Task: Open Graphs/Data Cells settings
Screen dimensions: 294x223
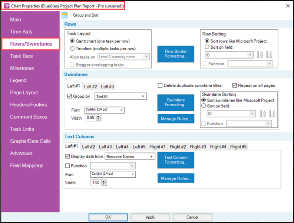Action: point(30,141)
